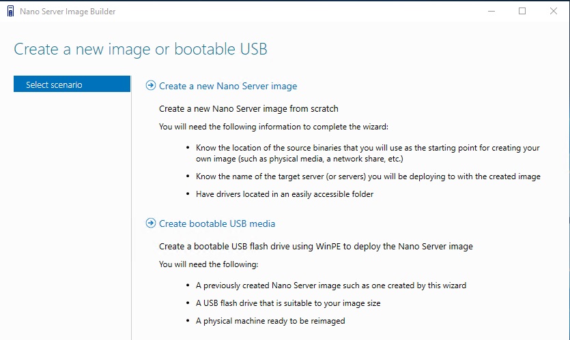This screenshot has width=570, height=340.
Task: Open the Create bootable USB media link
Action: [217, 223]
